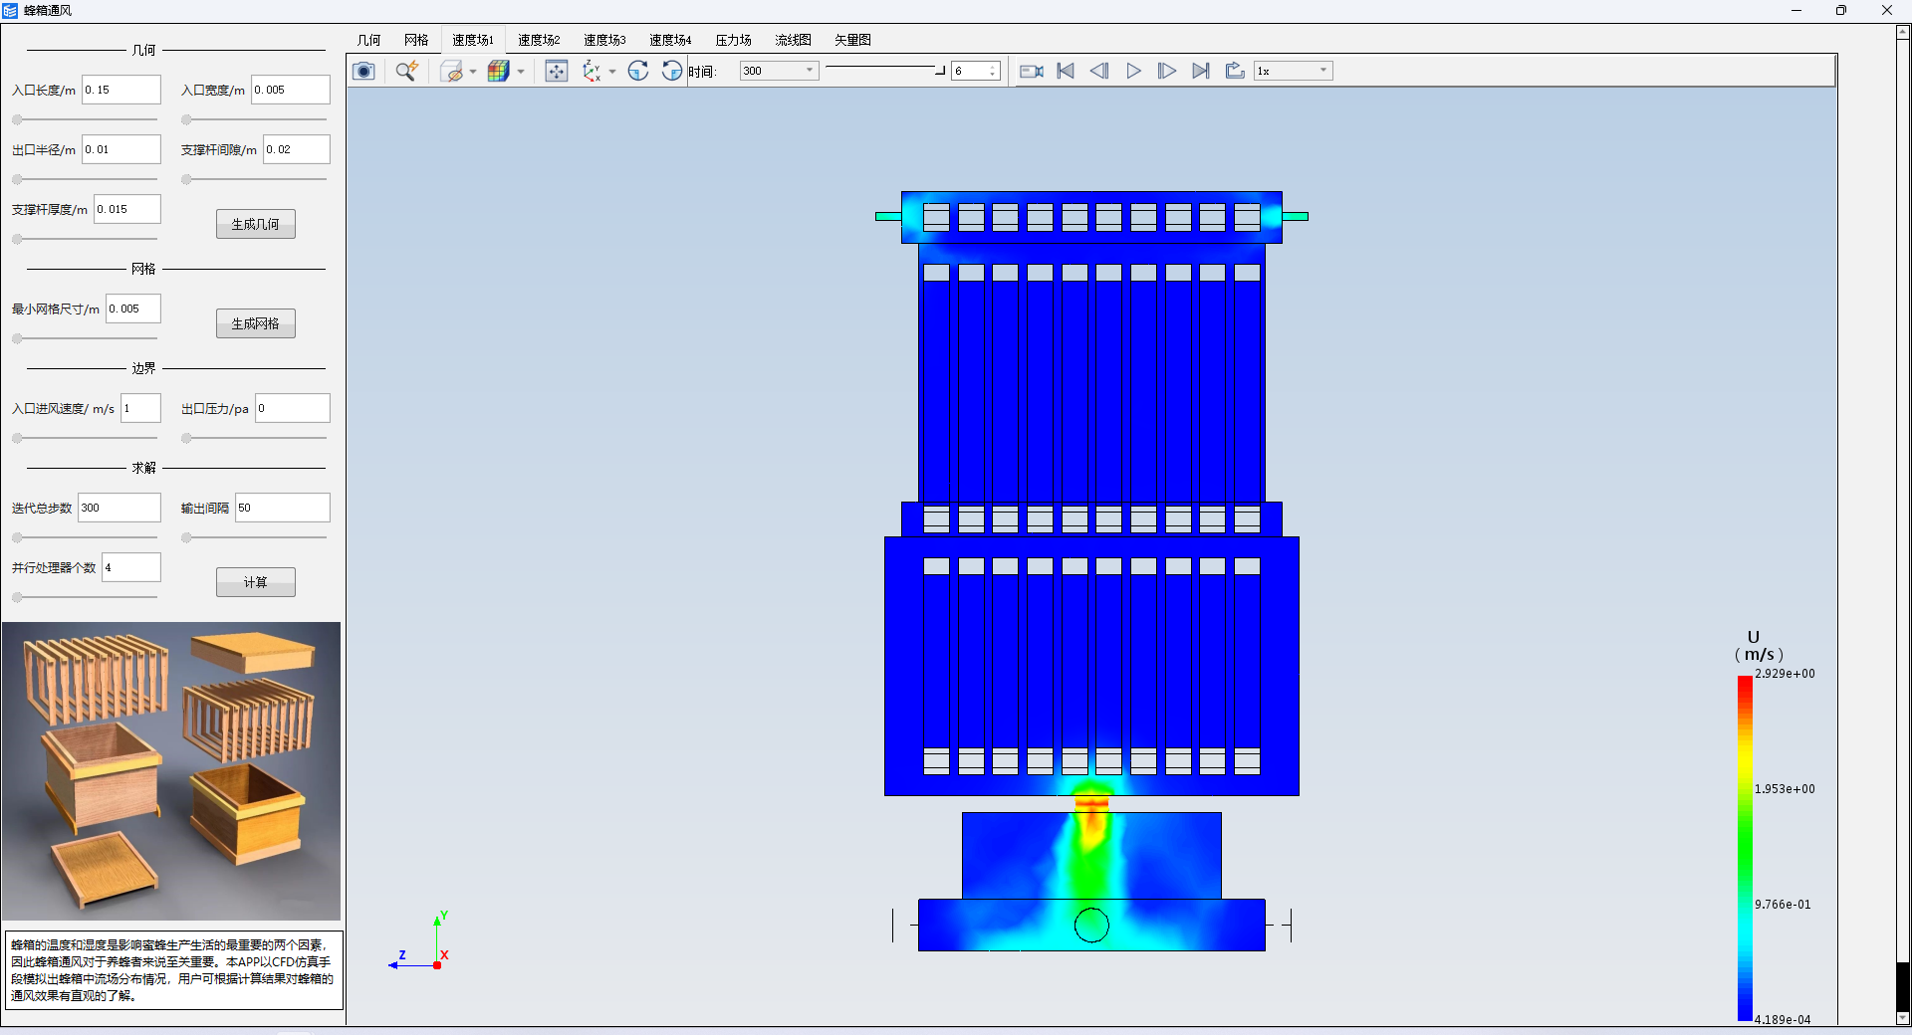1912x1035 pixels.
Task: Click the 入口宽度/m input field
Action: pos(290,90)
